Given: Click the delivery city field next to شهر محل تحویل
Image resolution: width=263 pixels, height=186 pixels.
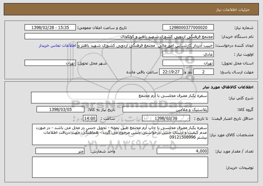Looking at the screenshot, I should (x=50, y=63).
